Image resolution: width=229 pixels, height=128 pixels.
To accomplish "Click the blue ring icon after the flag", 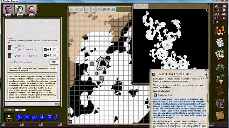I will 114,10.
